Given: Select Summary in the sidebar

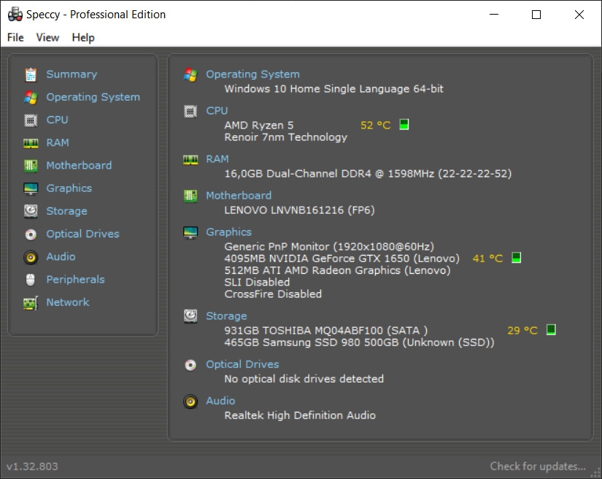Looking at the screenshot, I should click(72, 74).
